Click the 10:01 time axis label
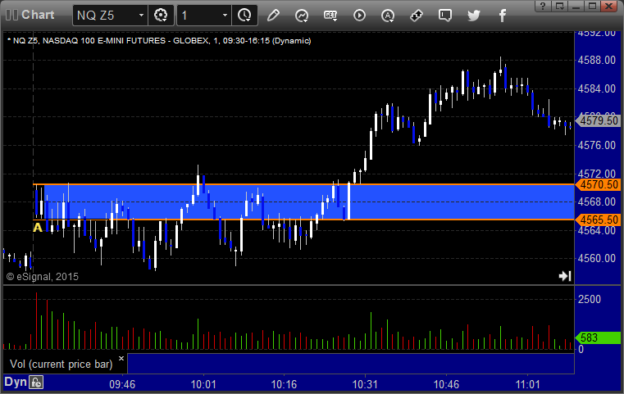The image size is (624, 394). 203,384
